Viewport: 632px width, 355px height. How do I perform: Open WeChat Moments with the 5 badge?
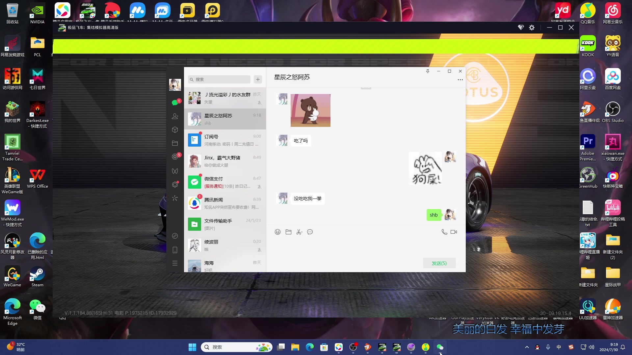point(175,157)
